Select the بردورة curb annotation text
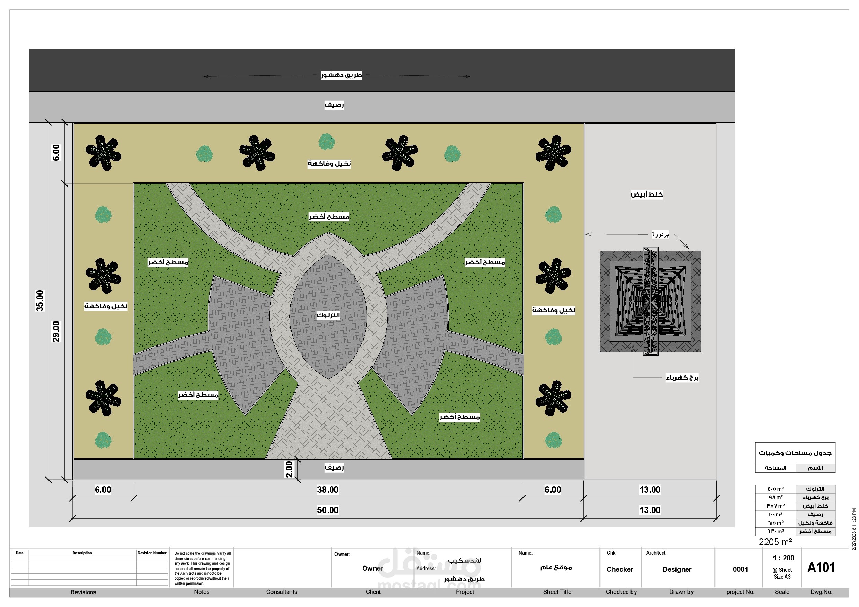Image resolution: width=859 pixels, height=607 pixels. point(660,235)
